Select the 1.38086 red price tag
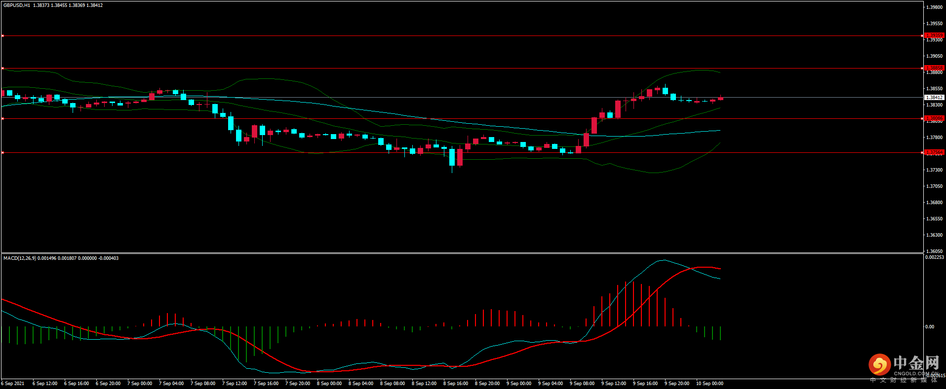946x389 pixels. [934, 118]
